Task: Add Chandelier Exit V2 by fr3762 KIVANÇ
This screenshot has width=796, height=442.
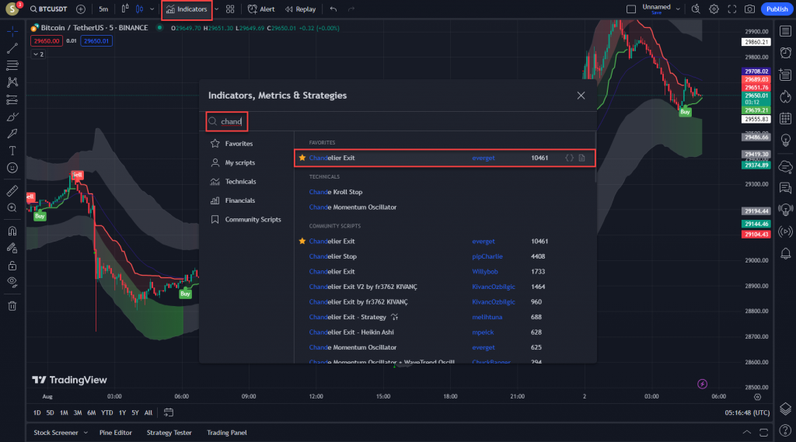Action: (444, 287)
